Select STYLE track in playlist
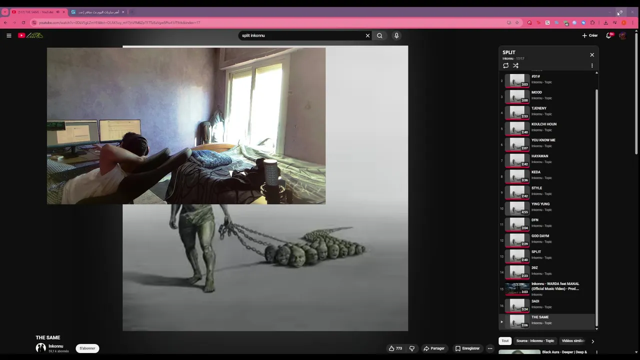 [x=547, y=192]
